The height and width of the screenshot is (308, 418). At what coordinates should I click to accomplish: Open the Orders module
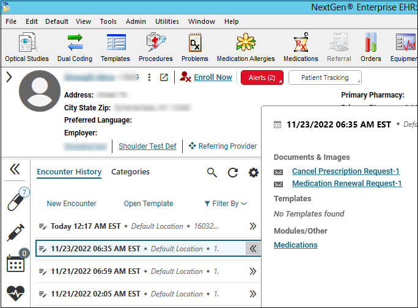pos(371,48)
